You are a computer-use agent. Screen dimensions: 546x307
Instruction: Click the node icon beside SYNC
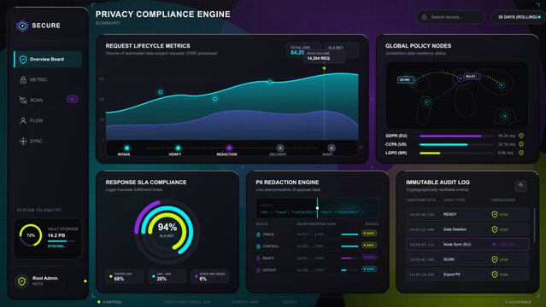pos(23,142)
